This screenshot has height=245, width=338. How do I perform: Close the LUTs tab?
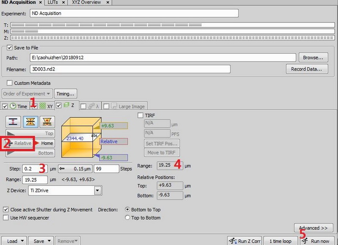click(63, 3)
